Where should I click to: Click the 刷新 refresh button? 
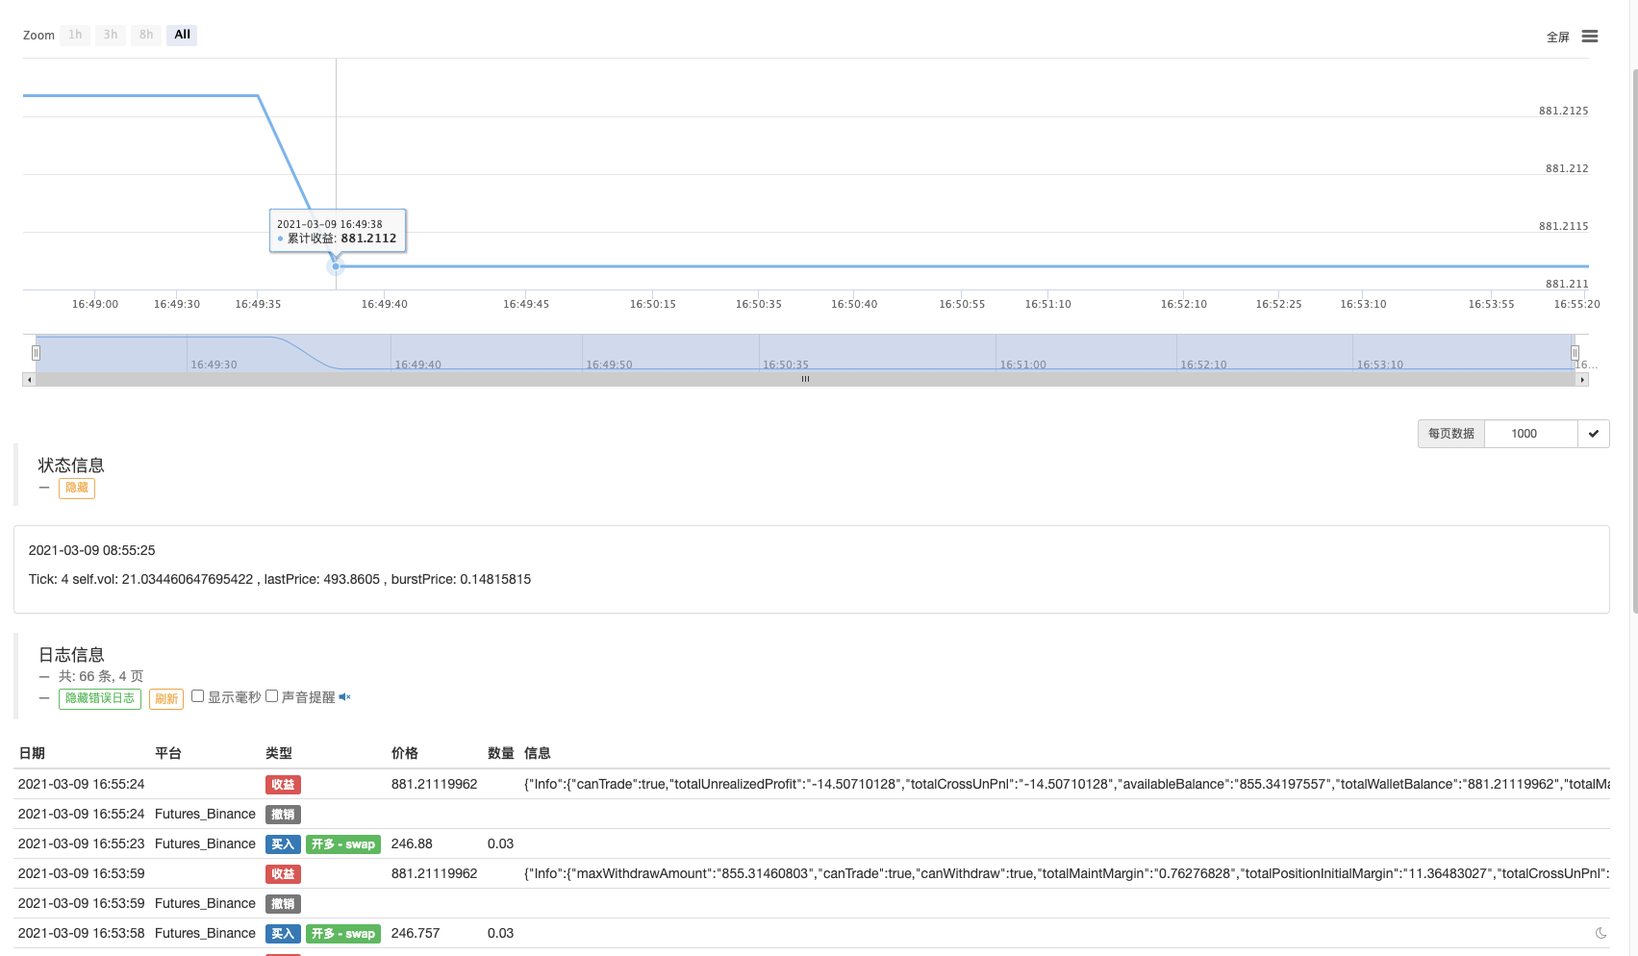(166, 699)
